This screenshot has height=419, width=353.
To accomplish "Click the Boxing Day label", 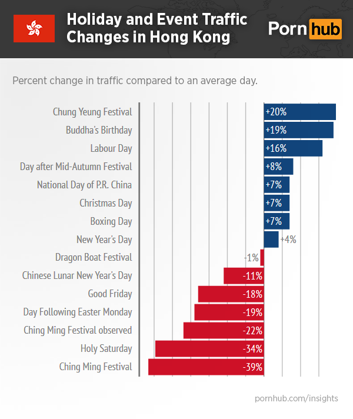I will [x=111, y=221].
